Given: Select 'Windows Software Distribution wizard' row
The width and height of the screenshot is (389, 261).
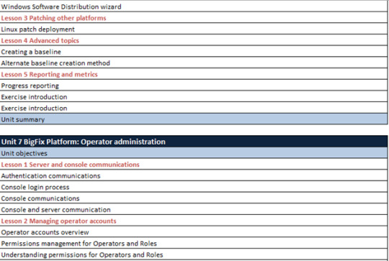Looking at the screenshot, I should point(194,6).
